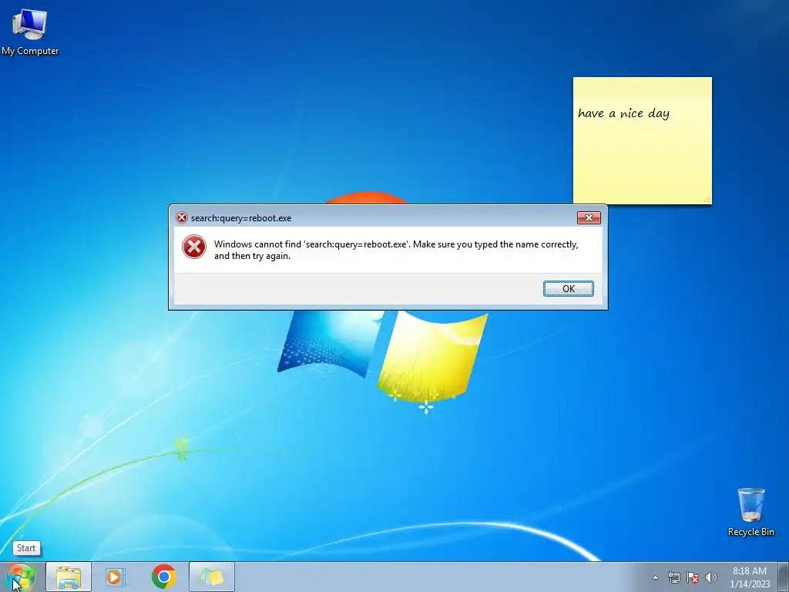Open the Start menu orb
This screenshot has width=789, height=592.
(22, 577)
